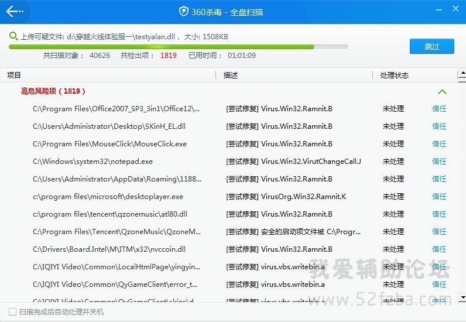The height and width of the screenshot is (322, 466).
Task: Click the 360 shield logo icon
Action: pos(183,12)
